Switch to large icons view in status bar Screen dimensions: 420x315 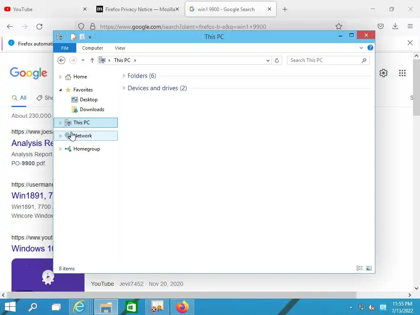click(x=369, y=268)
